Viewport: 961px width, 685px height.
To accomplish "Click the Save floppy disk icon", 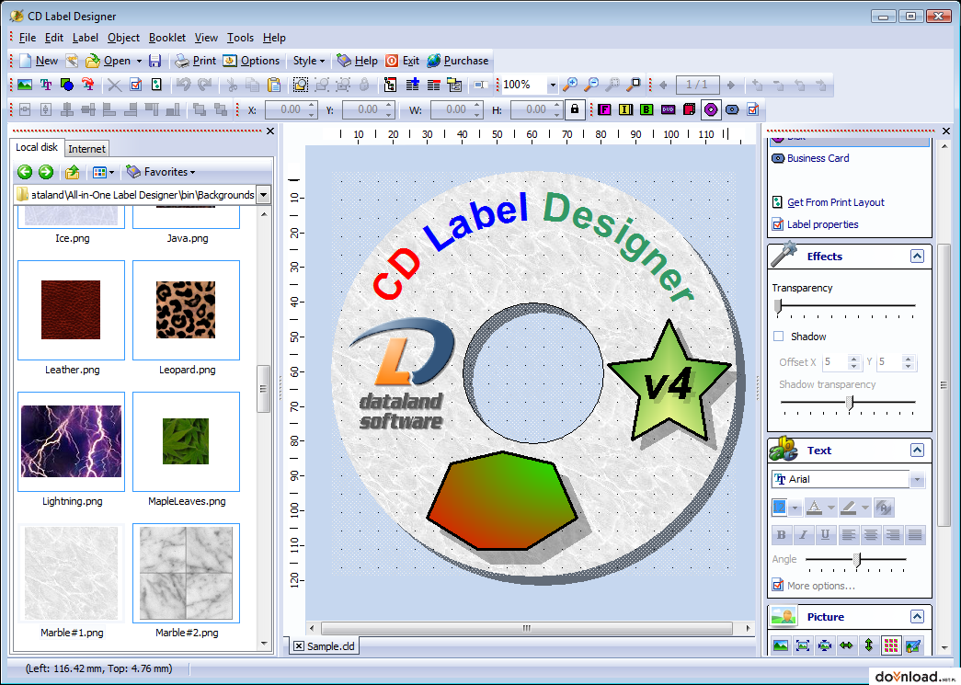I will pyautogui.click(x=155, y=61).
